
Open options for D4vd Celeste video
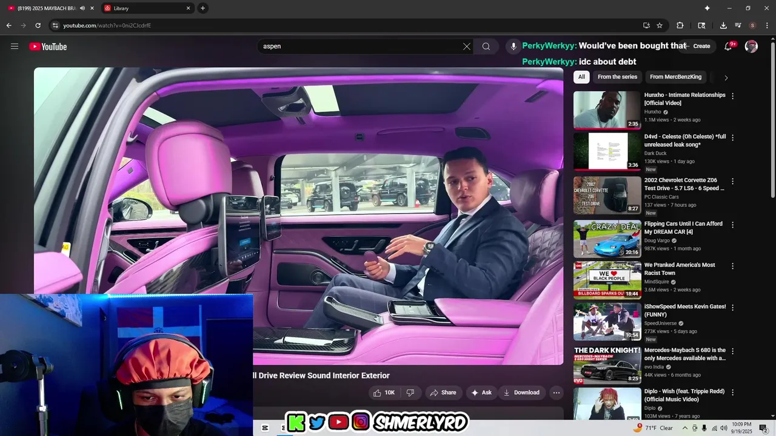tap(732, 137)
